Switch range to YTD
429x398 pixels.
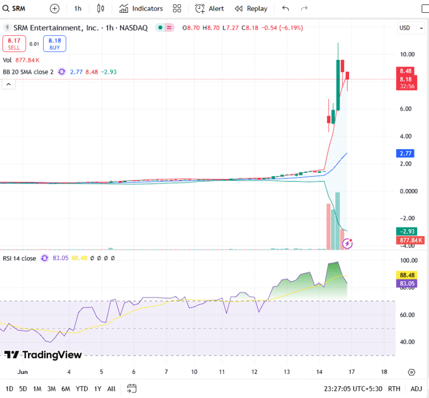point(82,388)
